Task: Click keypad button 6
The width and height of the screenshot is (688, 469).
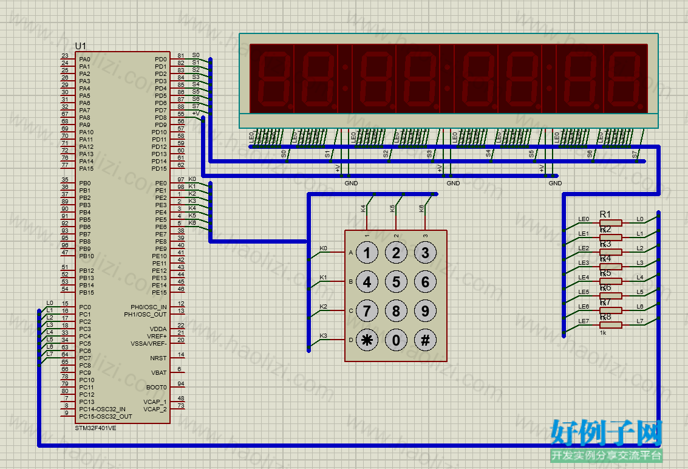Action: 425,282
